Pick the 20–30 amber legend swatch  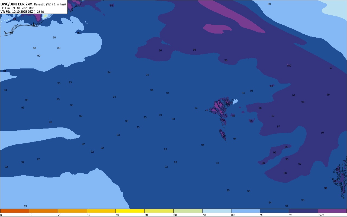tap(72, 211)
